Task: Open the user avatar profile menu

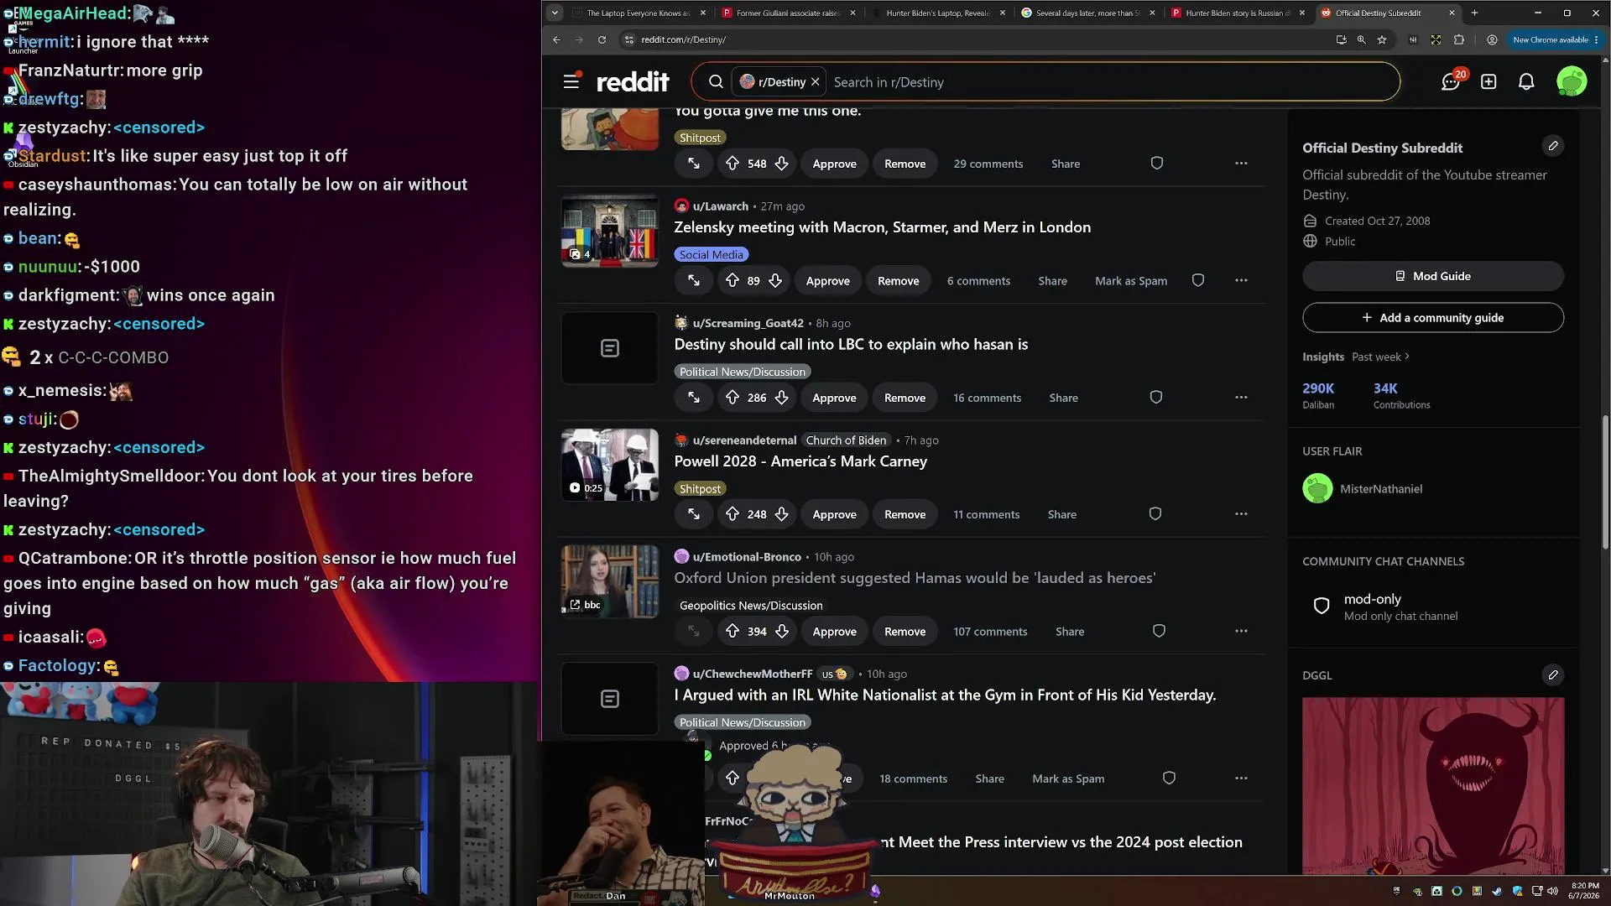Action: coord(1572,81)
